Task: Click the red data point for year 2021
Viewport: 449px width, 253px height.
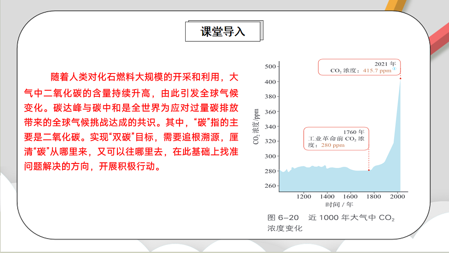Action: [400, 78]
